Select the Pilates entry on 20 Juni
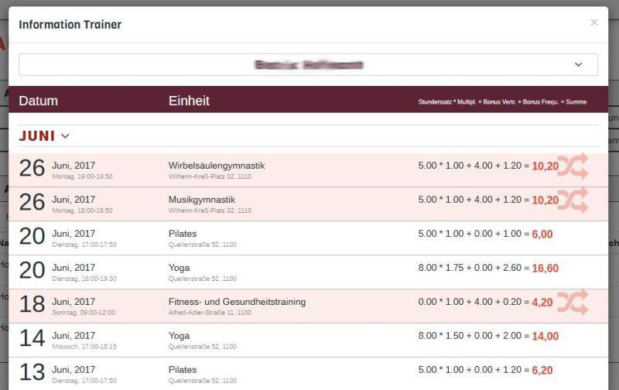The image size is (619, 390). click(x=183, y=234)
